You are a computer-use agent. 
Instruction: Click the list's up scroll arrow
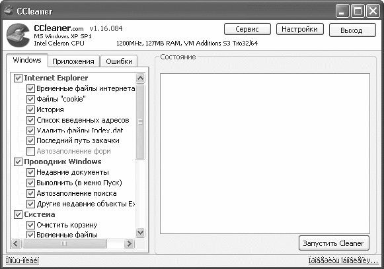pos(140,78)
